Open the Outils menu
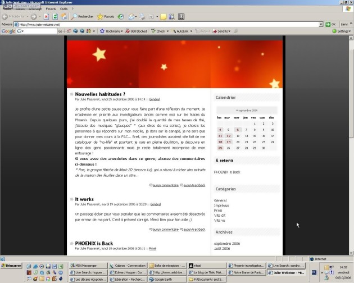Image resolution: width=354 pixels, height=283 pixels. (x=64, y=9)
